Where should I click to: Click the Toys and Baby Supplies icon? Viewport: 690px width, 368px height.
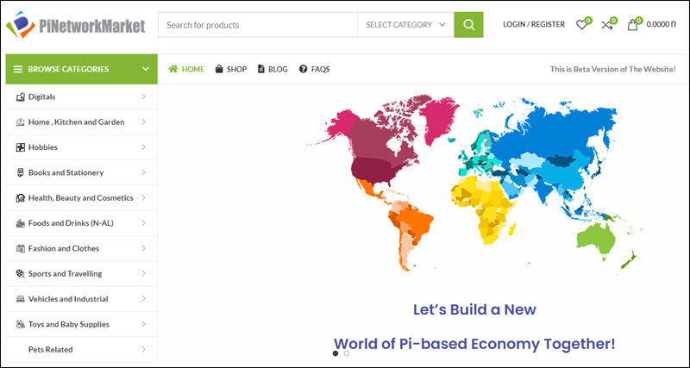point(20,324)
